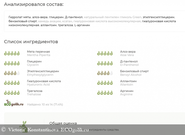185x135 pixels.
Task: Click the rating icons beside Аргинин
Action: pos(105,93)
